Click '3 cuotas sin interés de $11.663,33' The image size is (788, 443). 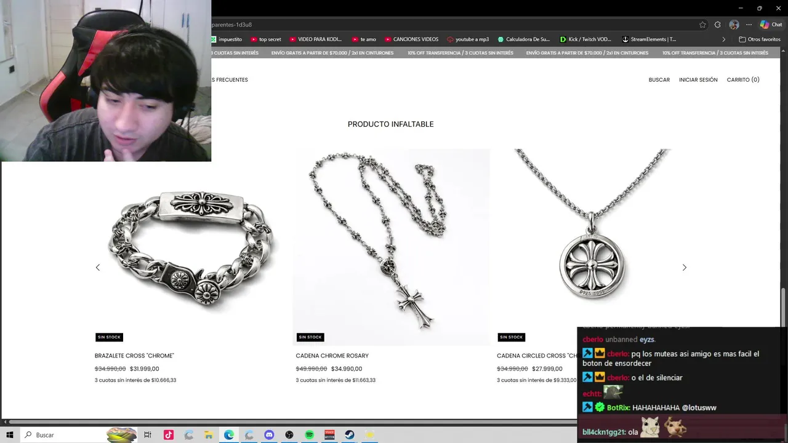(x=336, y=380)
